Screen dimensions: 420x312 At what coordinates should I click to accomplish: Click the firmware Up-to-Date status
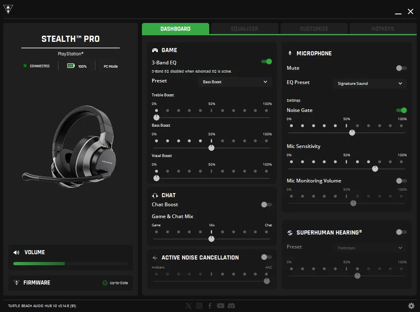116,283
